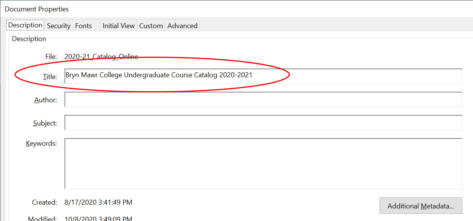The image size is (473, 221).
Task: Click into the Subject input field
Action: click(x=263, y=122)
